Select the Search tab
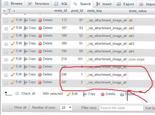The image size is (155, 115). [82, 4]
